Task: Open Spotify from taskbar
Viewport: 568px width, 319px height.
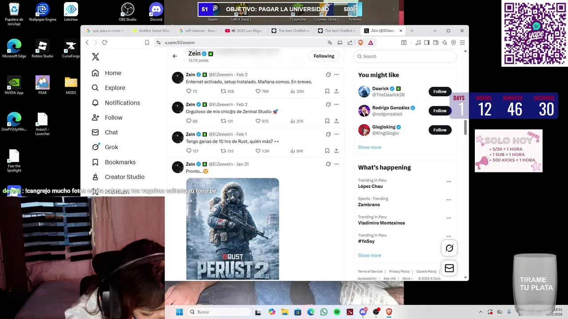Action: 337,312
